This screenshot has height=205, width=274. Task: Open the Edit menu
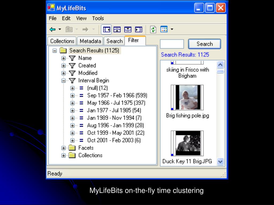[66, 18]
